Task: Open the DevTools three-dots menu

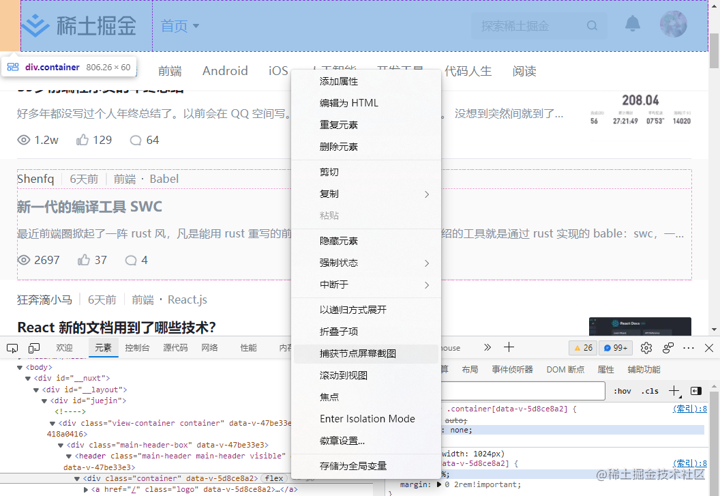Action: click(x=689, y=348)
